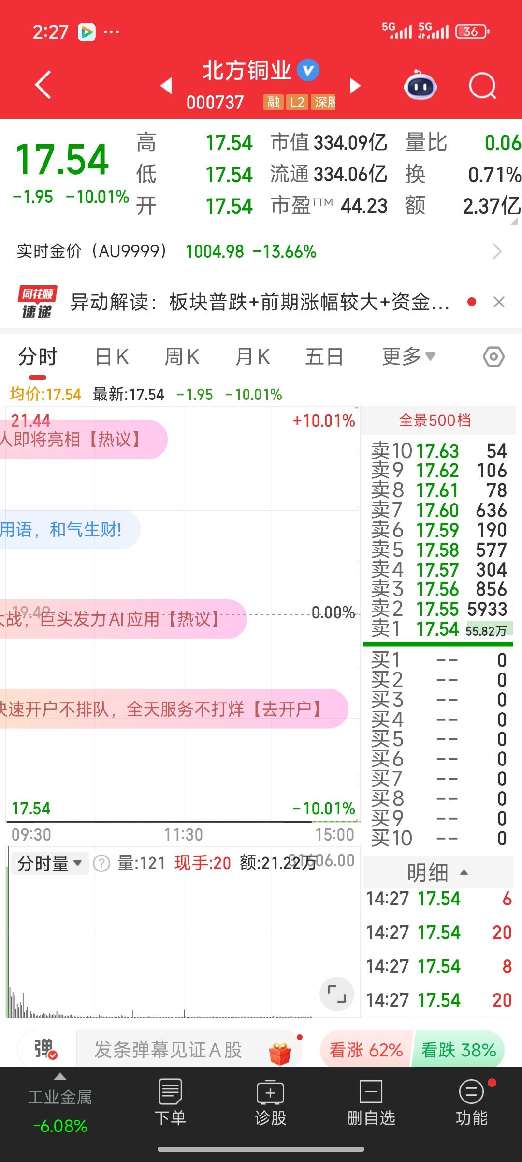Tap the status bar more notifications dots
The height and width of the screenshot is (1162, 522).
pos(112,32)
